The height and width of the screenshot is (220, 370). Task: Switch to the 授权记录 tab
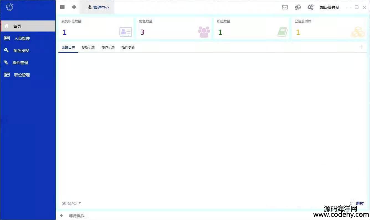coord(88,48)
